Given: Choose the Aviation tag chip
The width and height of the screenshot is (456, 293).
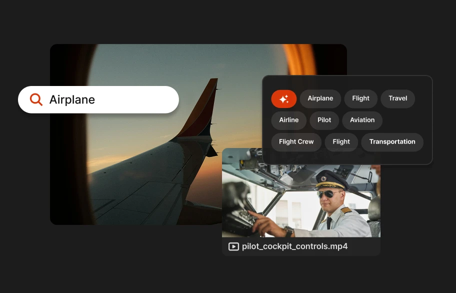Looking at the screenshot, I should point(362,120).
